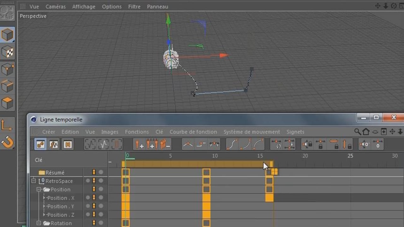Image resolution: width=404 pixels, height=227 pixels.
Task: Open the Affichage menu in viewport
Action: click(x=84, y=6)
